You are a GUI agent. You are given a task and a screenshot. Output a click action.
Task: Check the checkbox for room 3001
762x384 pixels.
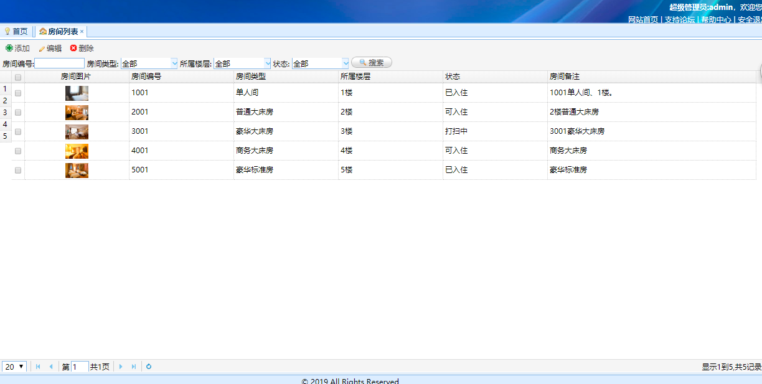pyautogui.click(x=18, y=131)
